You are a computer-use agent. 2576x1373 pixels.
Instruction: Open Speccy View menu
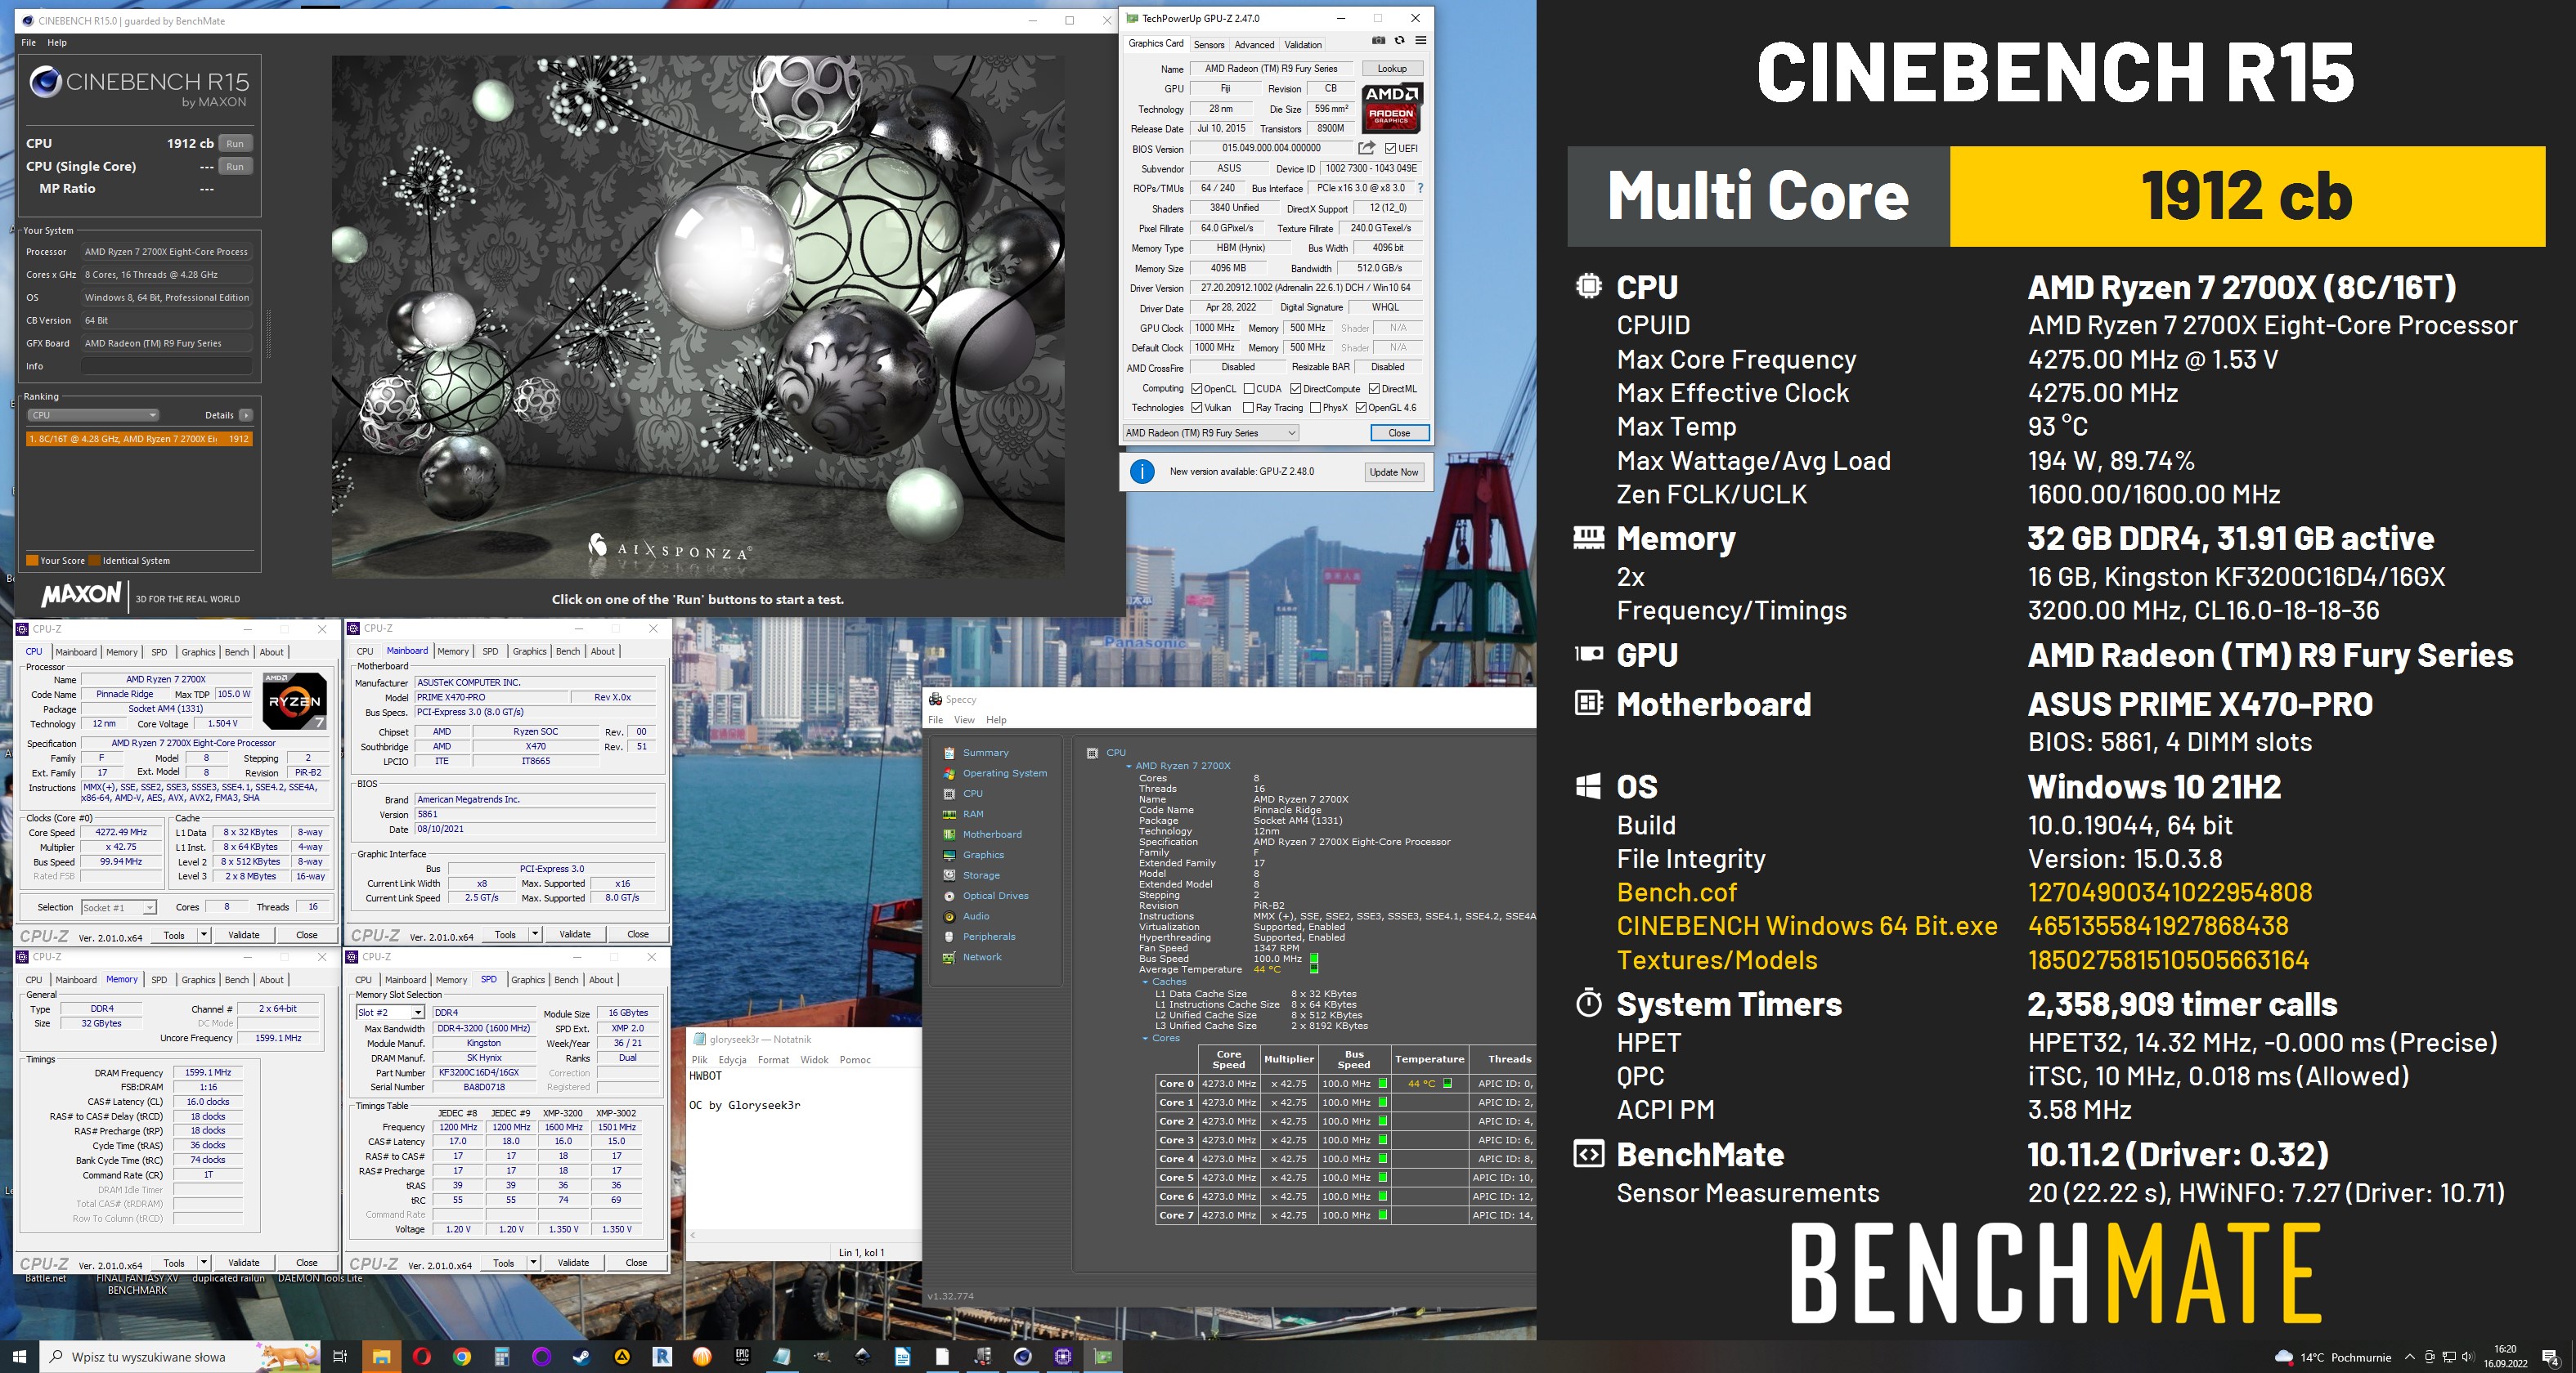click(x=964, y=719)
